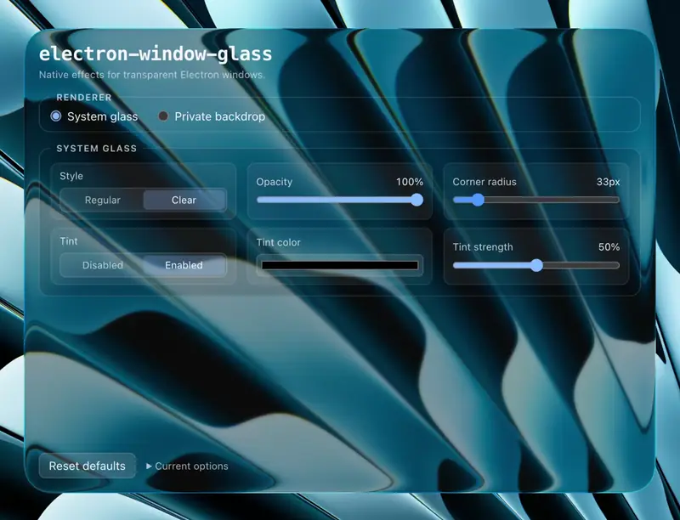Click the Tint color label
The width and height of the screenshot is (680, 520).
pyautogui.click(x=278, y=243)
